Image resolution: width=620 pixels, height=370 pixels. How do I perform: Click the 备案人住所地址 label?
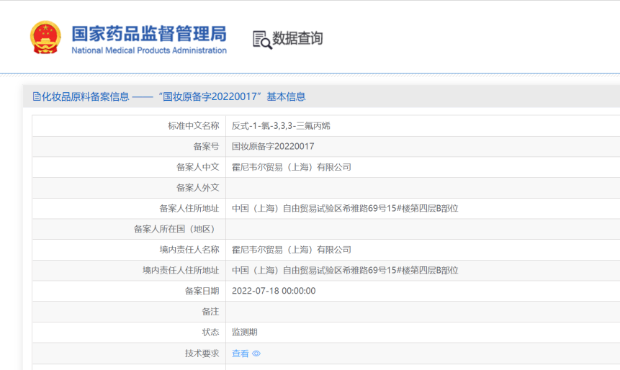point(189,208)
